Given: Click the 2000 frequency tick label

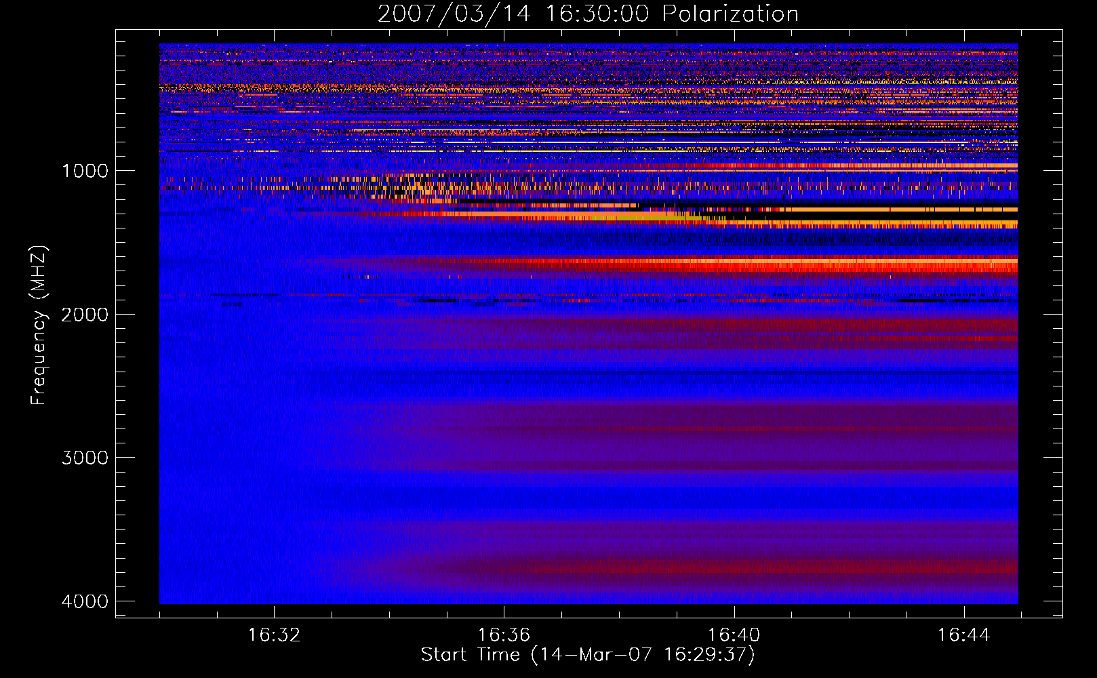Looking at the screenshot, I should click(85, 315).
